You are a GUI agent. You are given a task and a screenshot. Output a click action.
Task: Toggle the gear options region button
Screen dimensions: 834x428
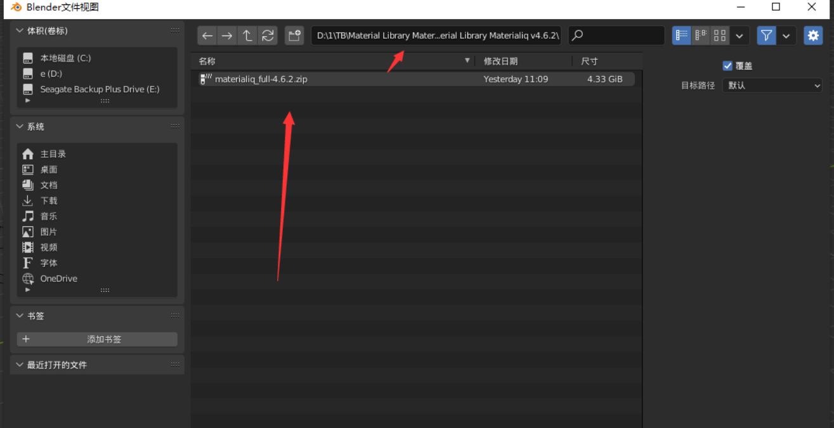[813, 36]
